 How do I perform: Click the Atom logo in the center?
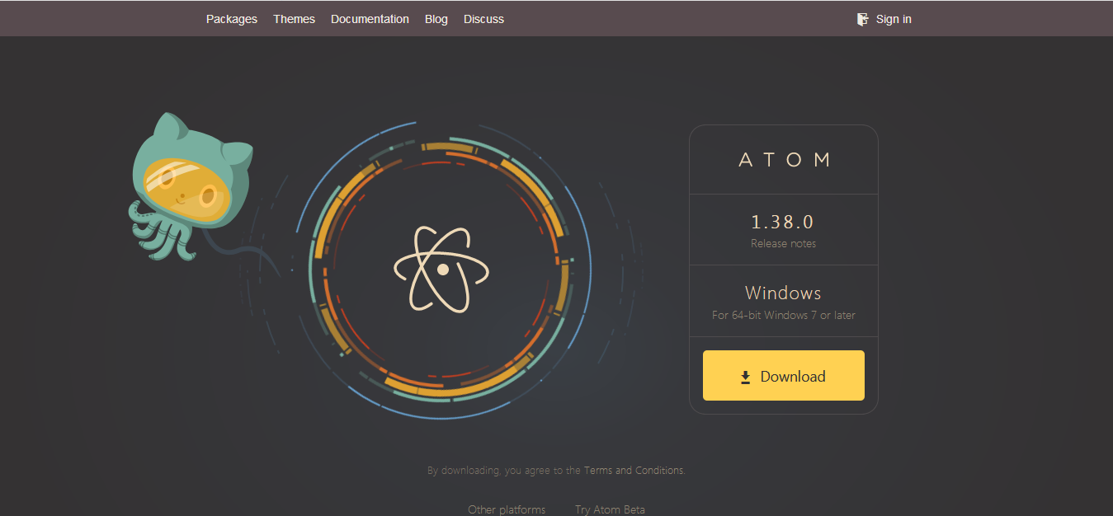442,270
